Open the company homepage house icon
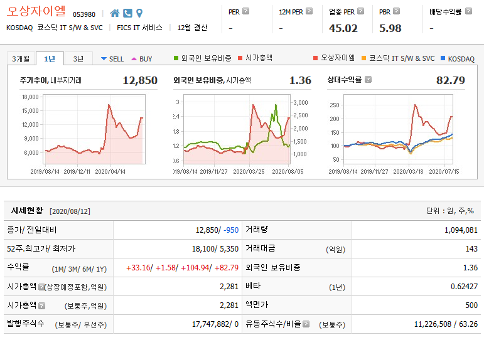 coord(115,13)
